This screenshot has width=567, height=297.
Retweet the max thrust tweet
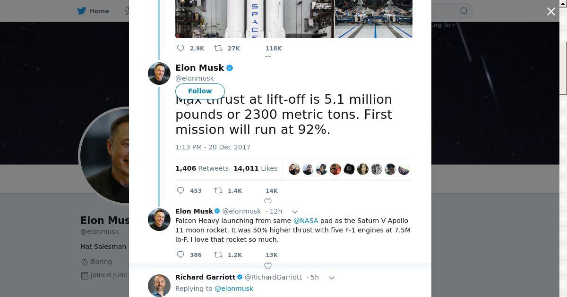click(x=218, y=190)
